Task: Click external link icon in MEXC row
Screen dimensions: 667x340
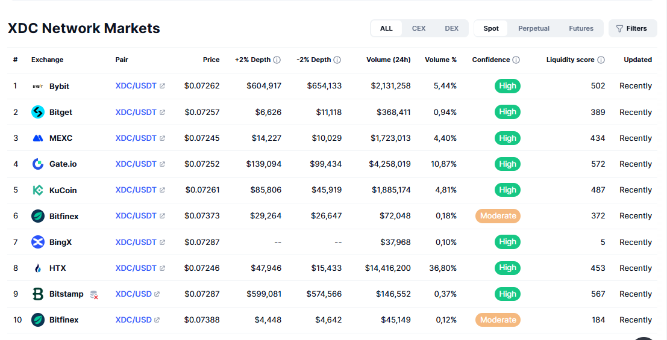Action: (x=162, y=138)
